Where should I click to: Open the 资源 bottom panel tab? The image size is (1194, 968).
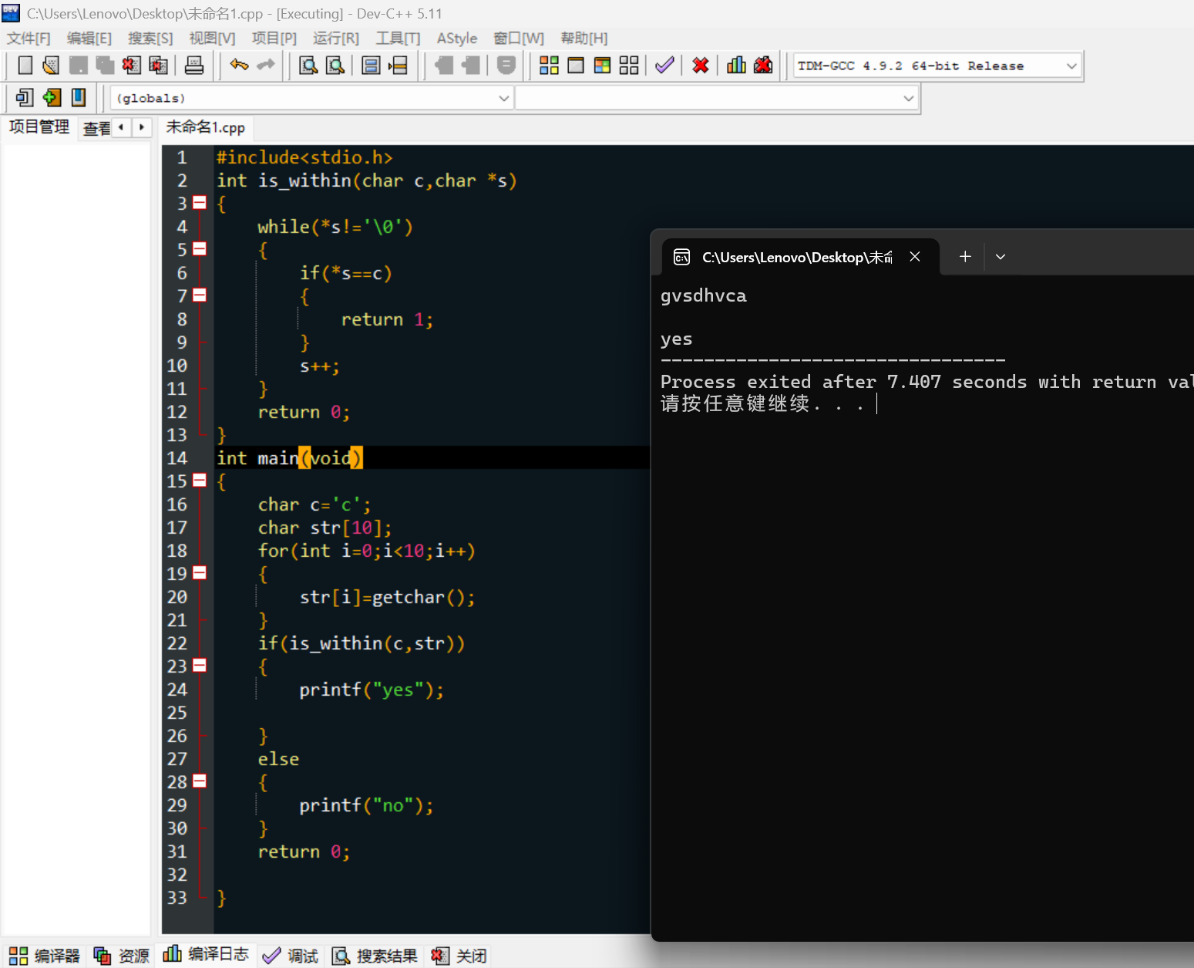(122, 956)
